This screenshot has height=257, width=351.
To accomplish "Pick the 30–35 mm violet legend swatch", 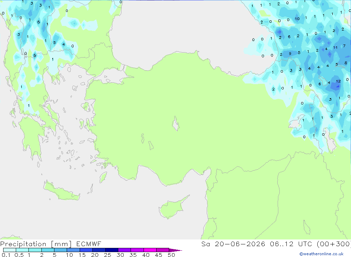I will click(124, 250).
